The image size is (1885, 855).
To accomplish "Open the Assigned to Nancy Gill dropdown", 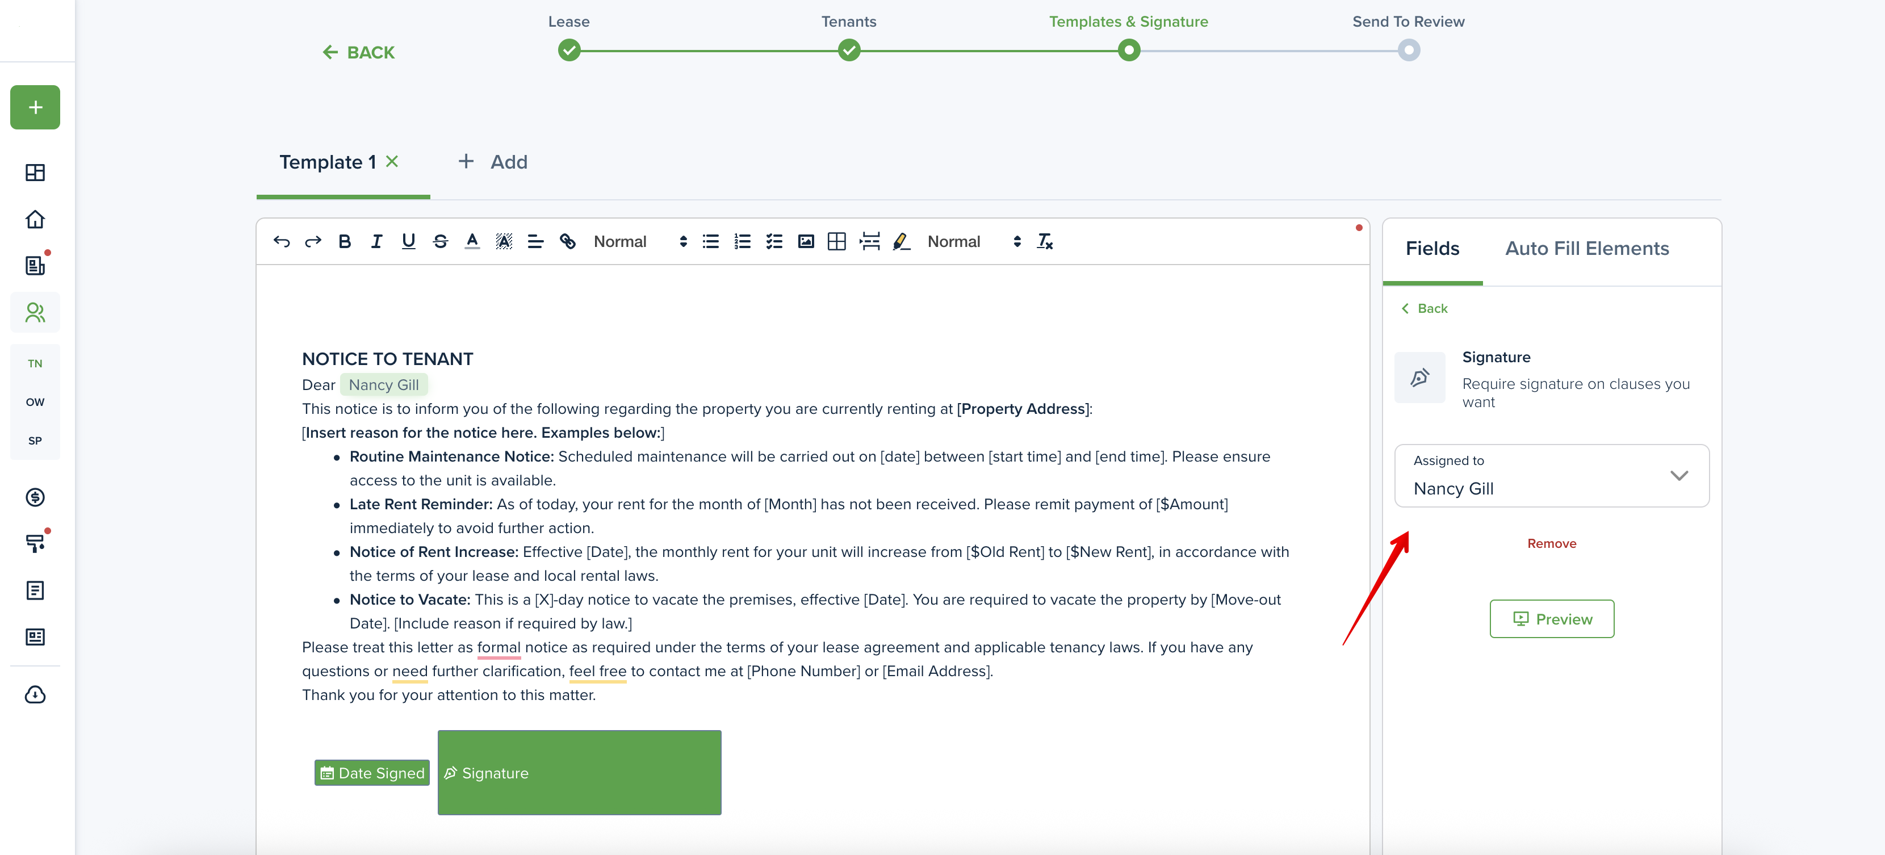I will pyautogui.click(x=1551, y=476).
